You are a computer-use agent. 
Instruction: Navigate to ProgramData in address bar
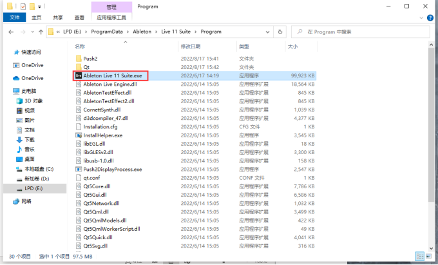[x=107, y=32]
